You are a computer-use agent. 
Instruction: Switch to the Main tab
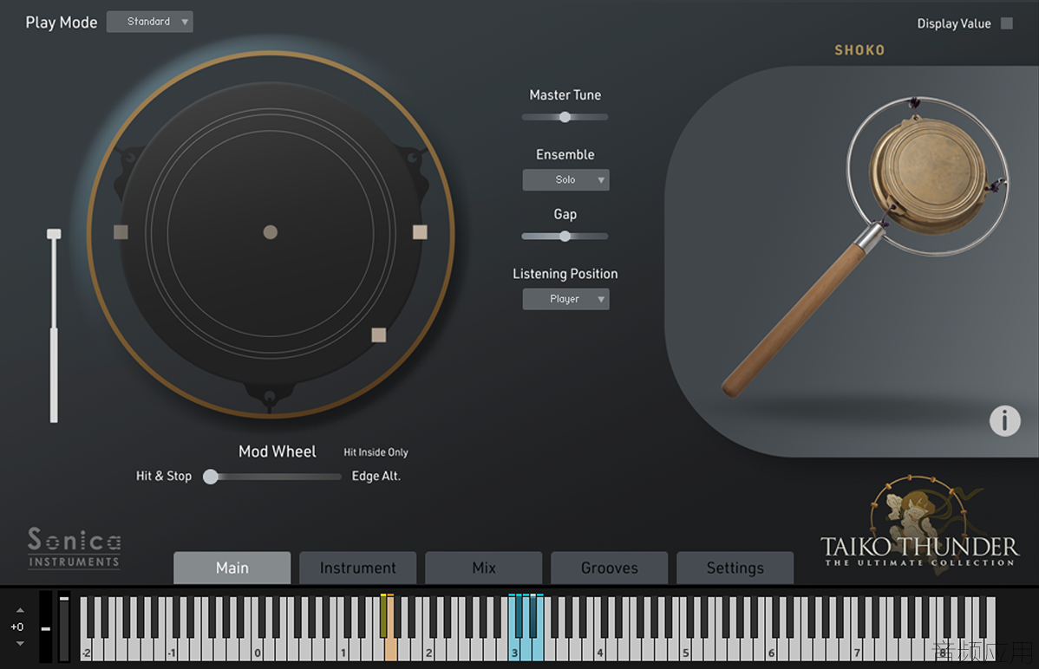[232, 568]
